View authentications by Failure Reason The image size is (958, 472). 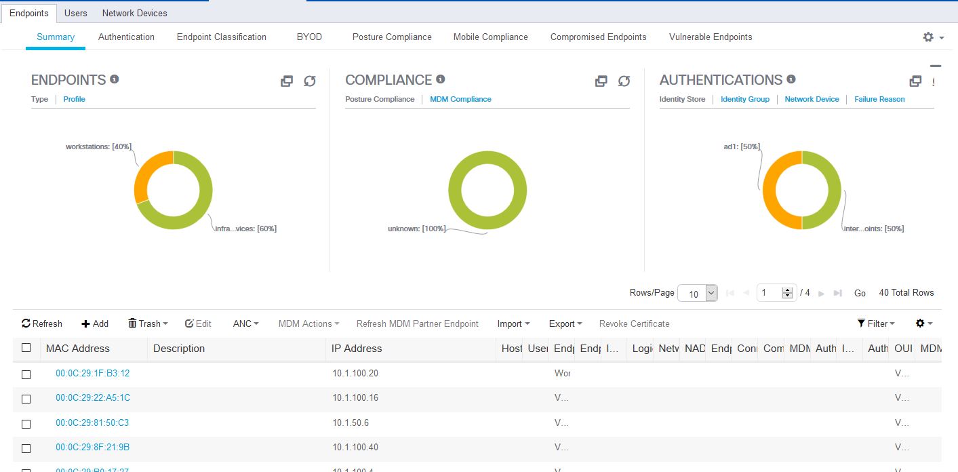click(879, 99)
